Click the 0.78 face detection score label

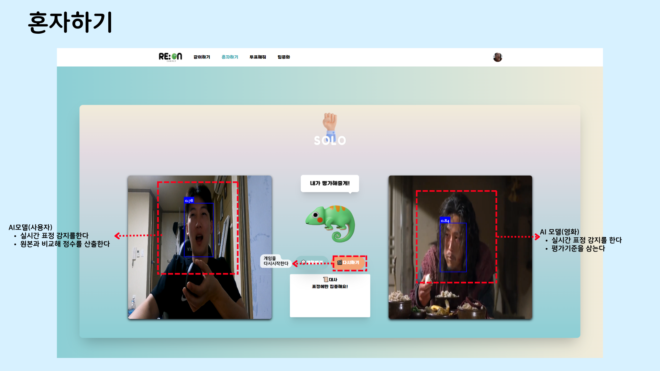point(189,201)
